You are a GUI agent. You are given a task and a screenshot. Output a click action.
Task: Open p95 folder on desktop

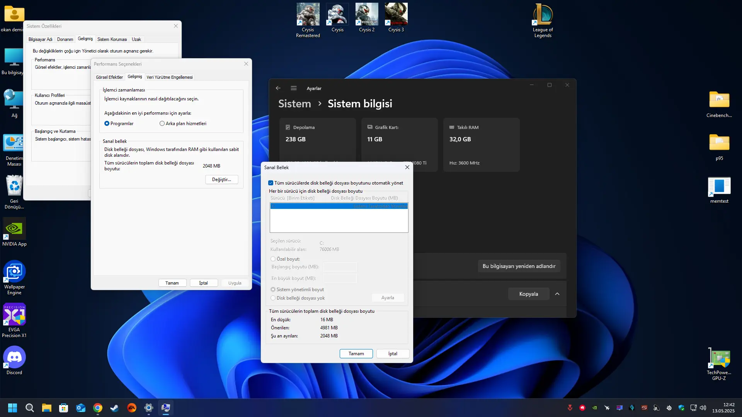[719, 147]
